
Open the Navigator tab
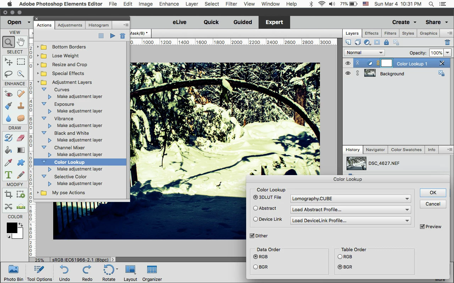[375, 150]
